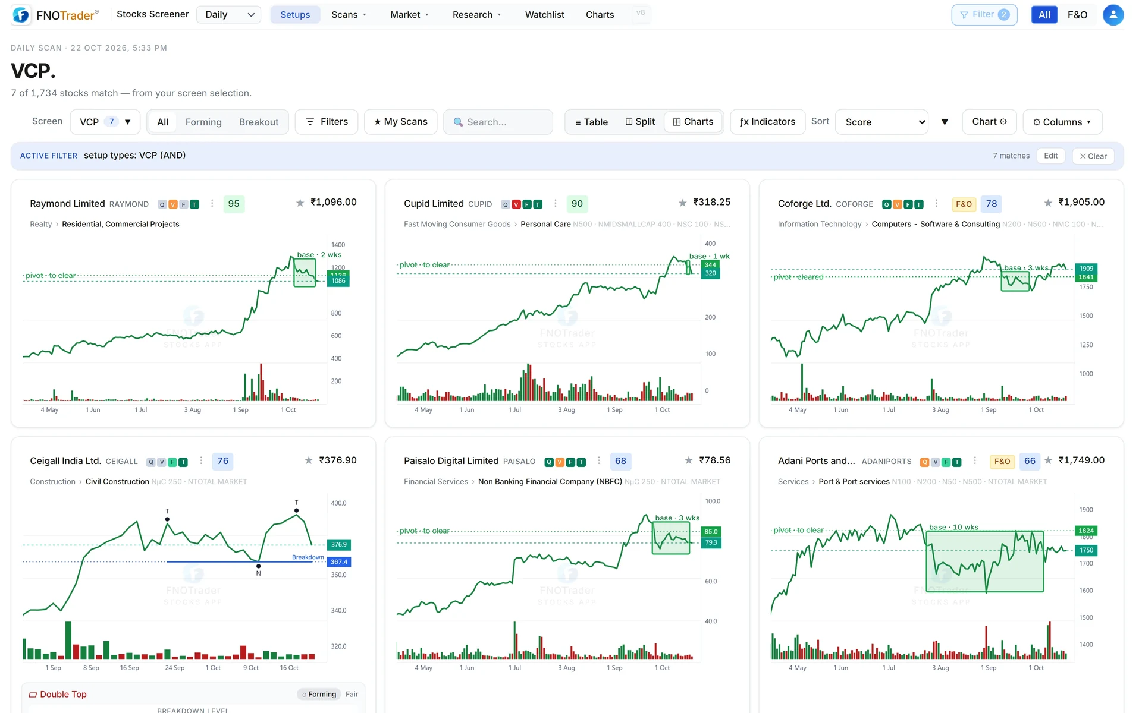Screen dimensions: 1142x713
Task: Star Coforge Ltd. as a favorite
Action: pos(1048,203)
